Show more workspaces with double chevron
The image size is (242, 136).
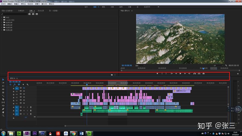tap(158, 7)
